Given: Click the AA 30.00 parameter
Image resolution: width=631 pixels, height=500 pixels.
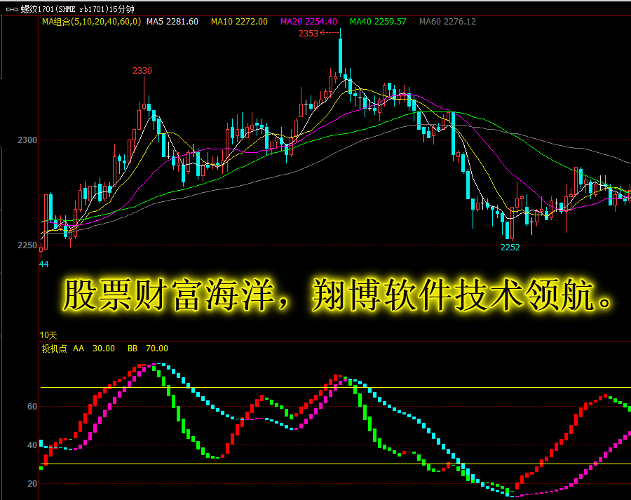Looking at the screenshot, I should (94, 349).
